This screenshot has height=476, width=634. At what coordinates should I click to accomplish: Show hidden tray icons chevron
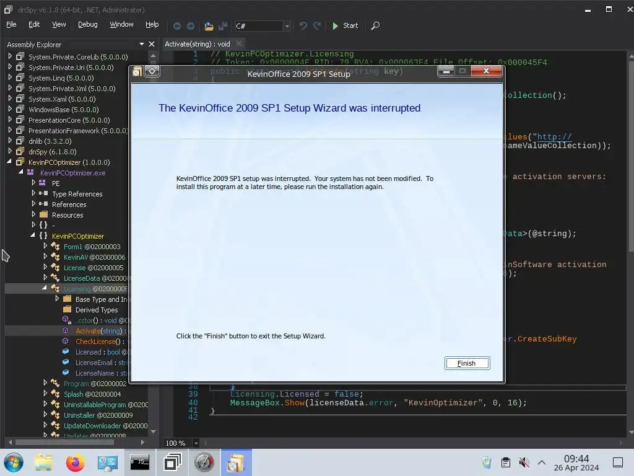click(x=542, y=462)
